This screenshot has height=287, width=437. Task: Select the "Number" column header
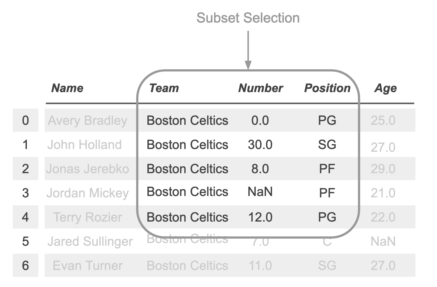[x=260, y=88]
